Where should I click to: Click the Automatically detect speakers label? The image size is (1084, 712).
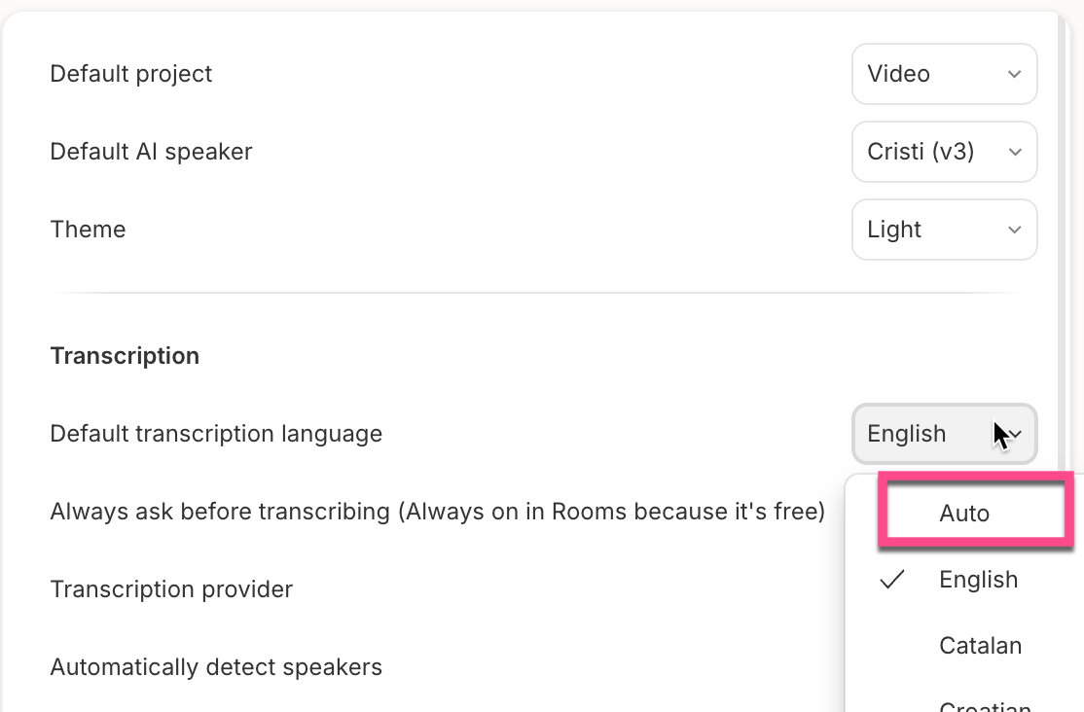tap(216, 667)
